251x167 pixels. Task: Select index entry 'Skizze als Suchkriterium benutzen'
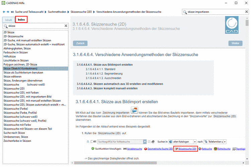point(35,73)
